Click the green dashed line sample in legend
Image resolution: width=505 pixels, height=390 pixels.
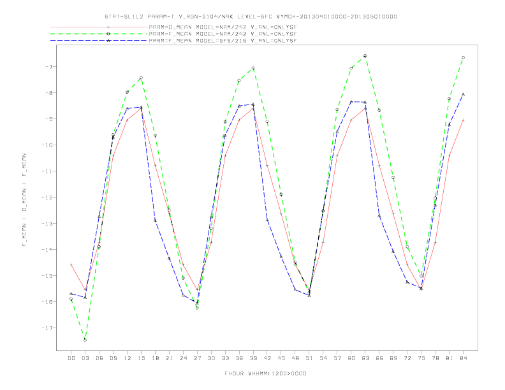99,34
